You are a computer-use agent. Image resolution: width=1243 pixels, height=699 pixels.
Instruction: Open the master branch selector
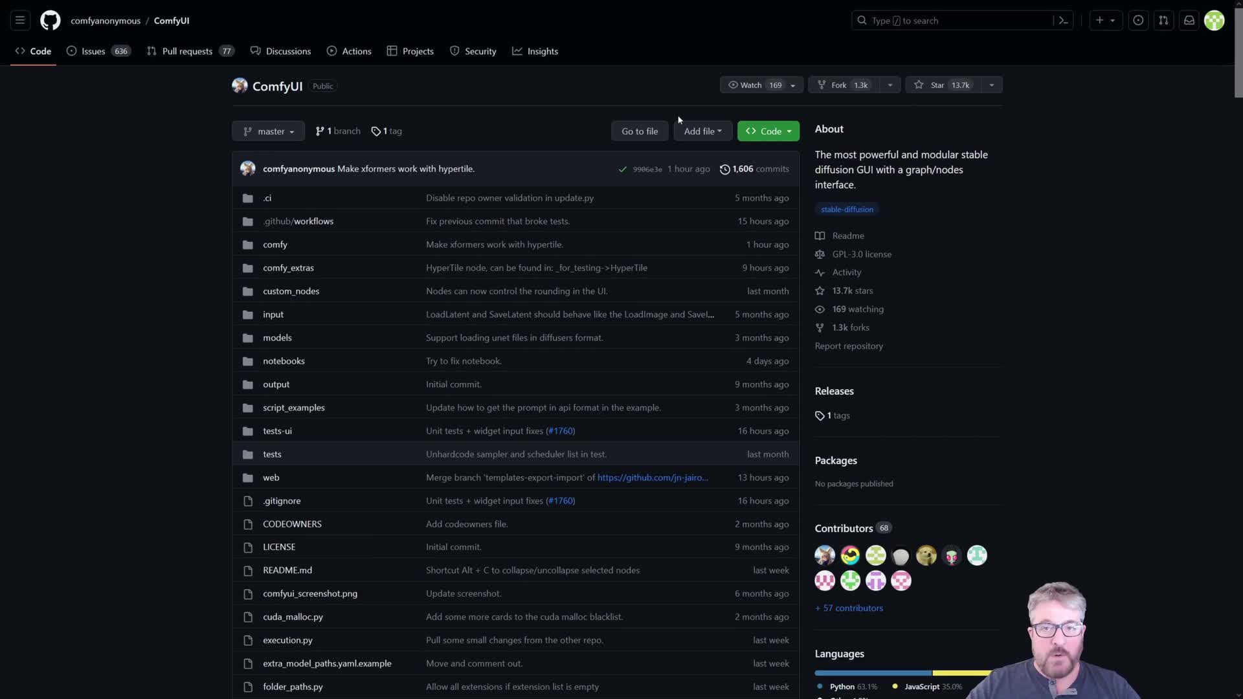268,131
